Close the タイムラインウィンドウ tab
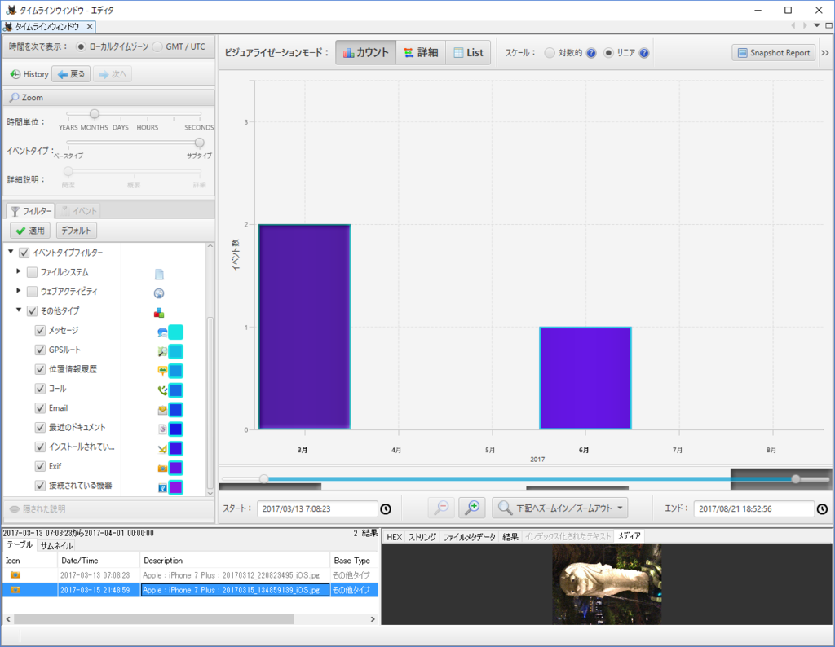835x647 pixels. coord(90,27)
